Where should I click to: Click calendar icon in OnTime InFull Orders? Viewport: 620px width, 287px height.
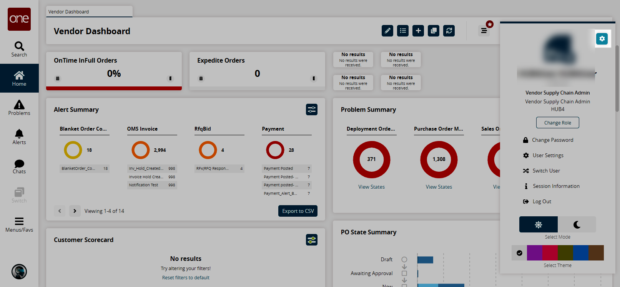tap(58, 78)
